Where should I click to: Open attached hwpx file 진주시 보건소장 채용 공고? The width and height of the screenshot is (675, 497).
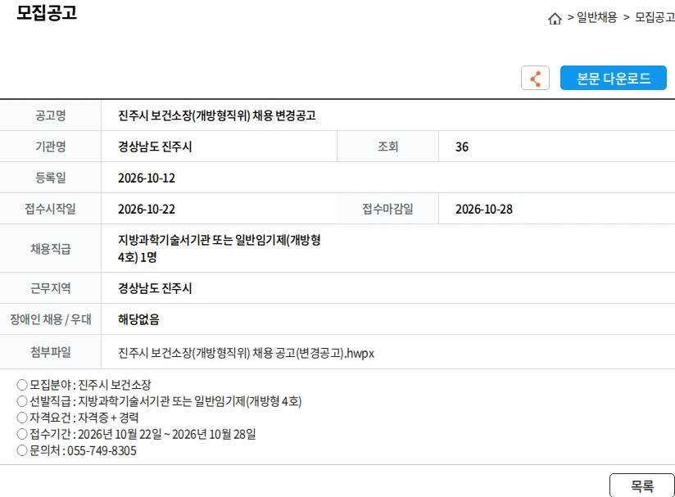pyautogui.click(x=247, y=353)
